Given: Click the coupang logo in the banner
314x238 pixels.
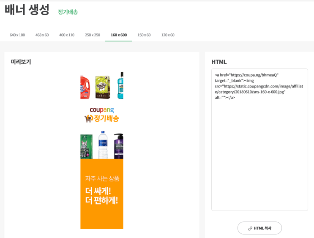Looking at the screenshot, I should tap(102, 110).
